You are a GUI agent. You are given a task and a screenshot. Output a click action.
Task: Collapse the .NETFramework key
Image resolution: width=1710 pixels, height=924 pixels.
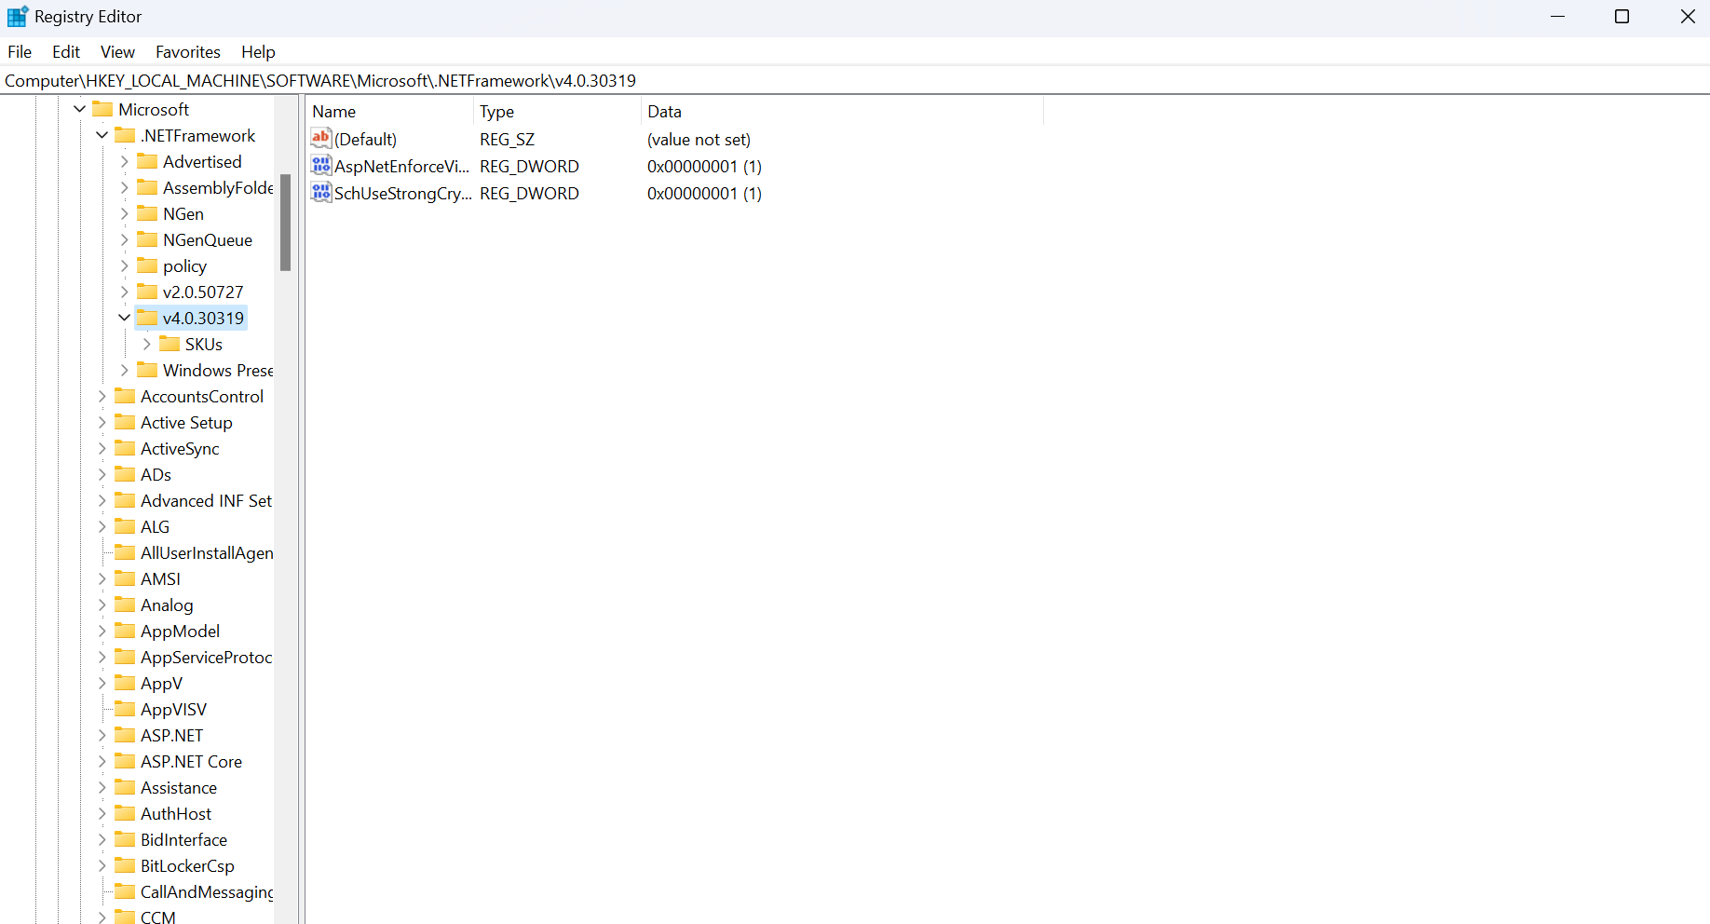tap(102, 135)
